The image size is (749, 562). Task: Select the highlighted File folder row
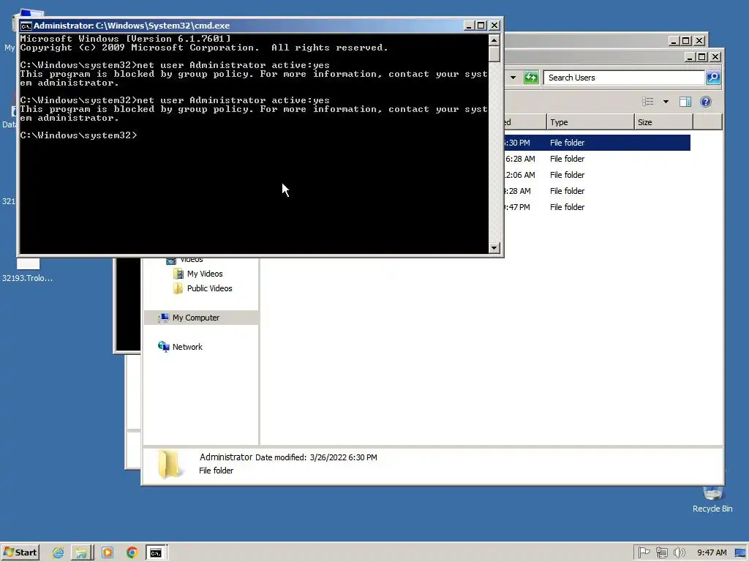tap(597, 143)
